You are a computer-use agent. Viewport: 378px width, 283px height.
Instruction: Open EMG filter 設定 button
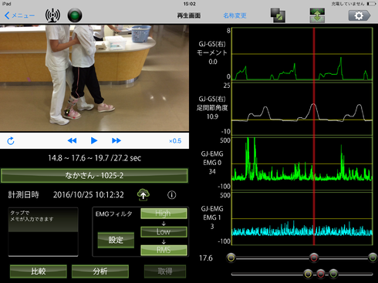point(116,240)
